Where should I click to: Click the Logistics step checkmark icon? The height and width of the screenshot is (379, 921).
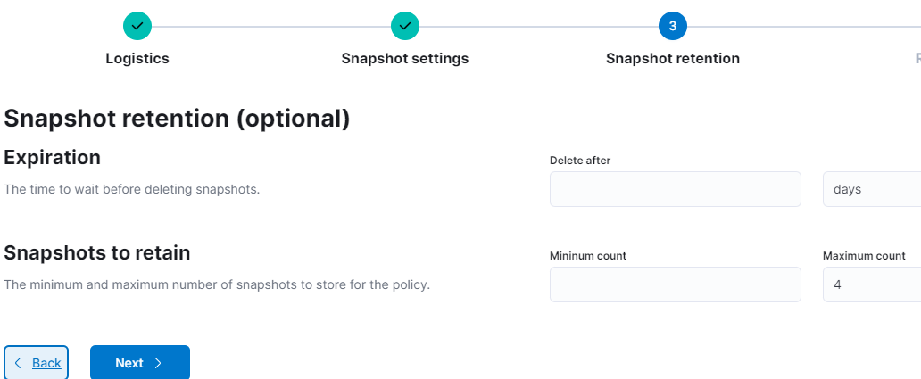[137, 26]
